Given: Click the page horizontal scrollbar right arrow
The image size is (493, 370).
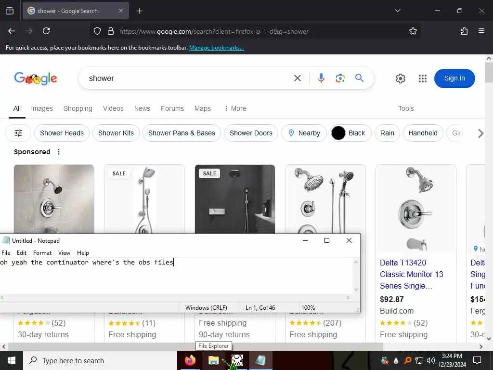Looking at the screenshot, I should 481,346.
